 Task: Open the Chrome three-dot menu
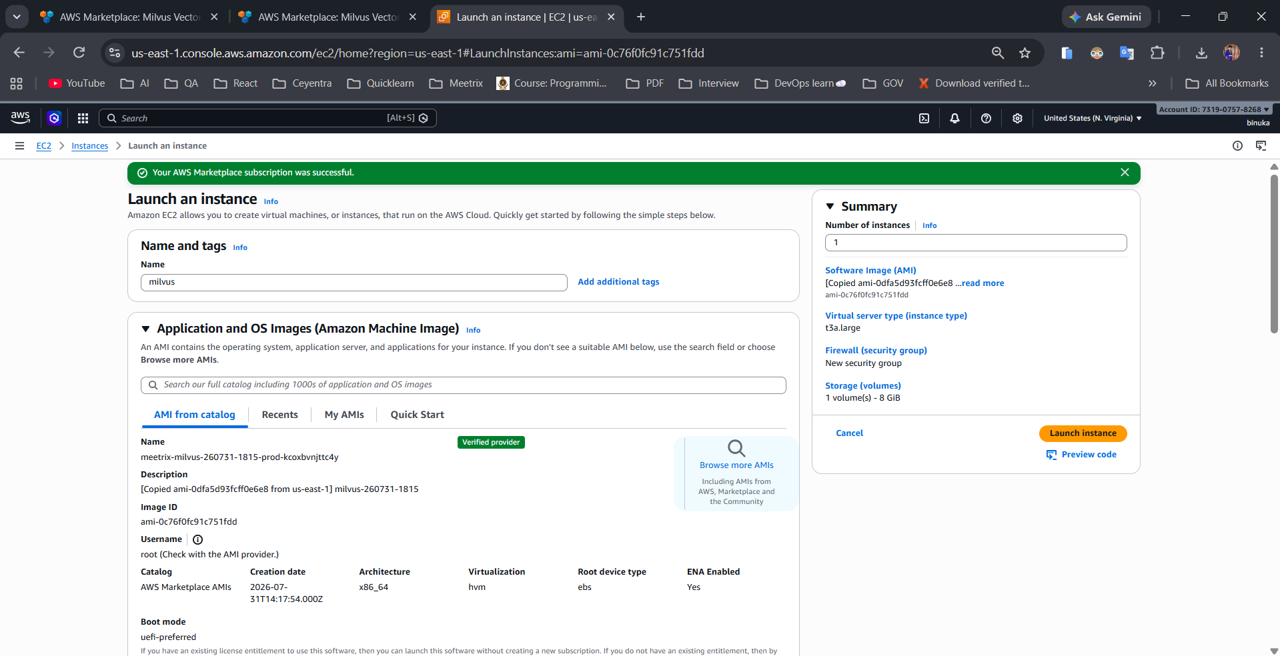point(1261,53)
